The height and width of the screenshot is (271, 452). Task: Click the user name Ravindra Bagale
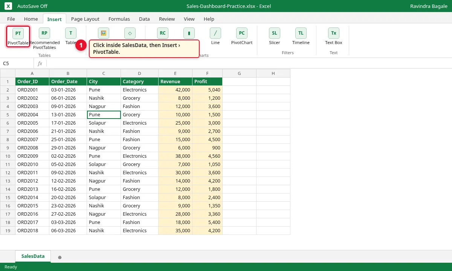(x=429, y=6)
